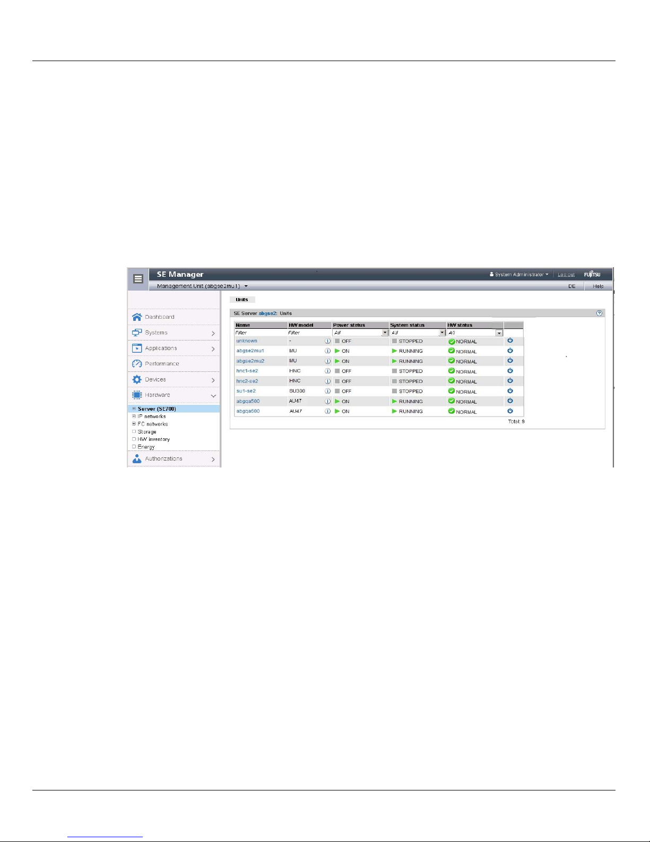Viewport: 650px width, 842px height.
Task: Sort by the Name column header
Action: pos(261,325)
